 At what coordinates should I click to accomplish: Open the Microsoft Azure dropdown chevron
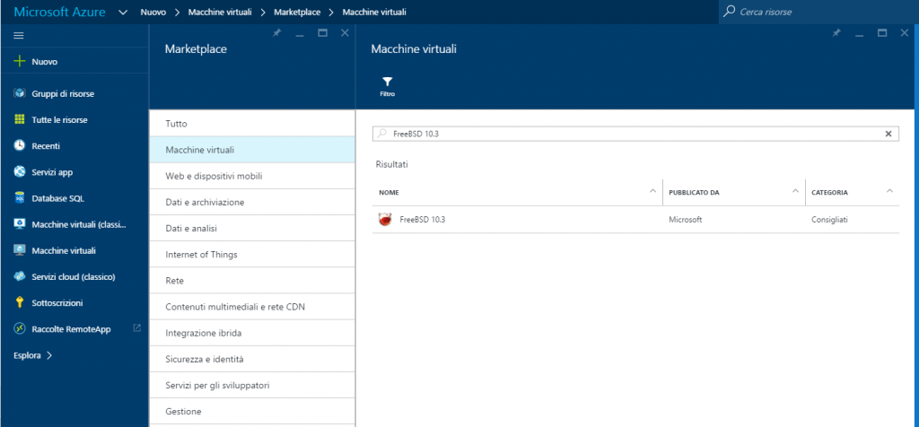coord(123,12)
